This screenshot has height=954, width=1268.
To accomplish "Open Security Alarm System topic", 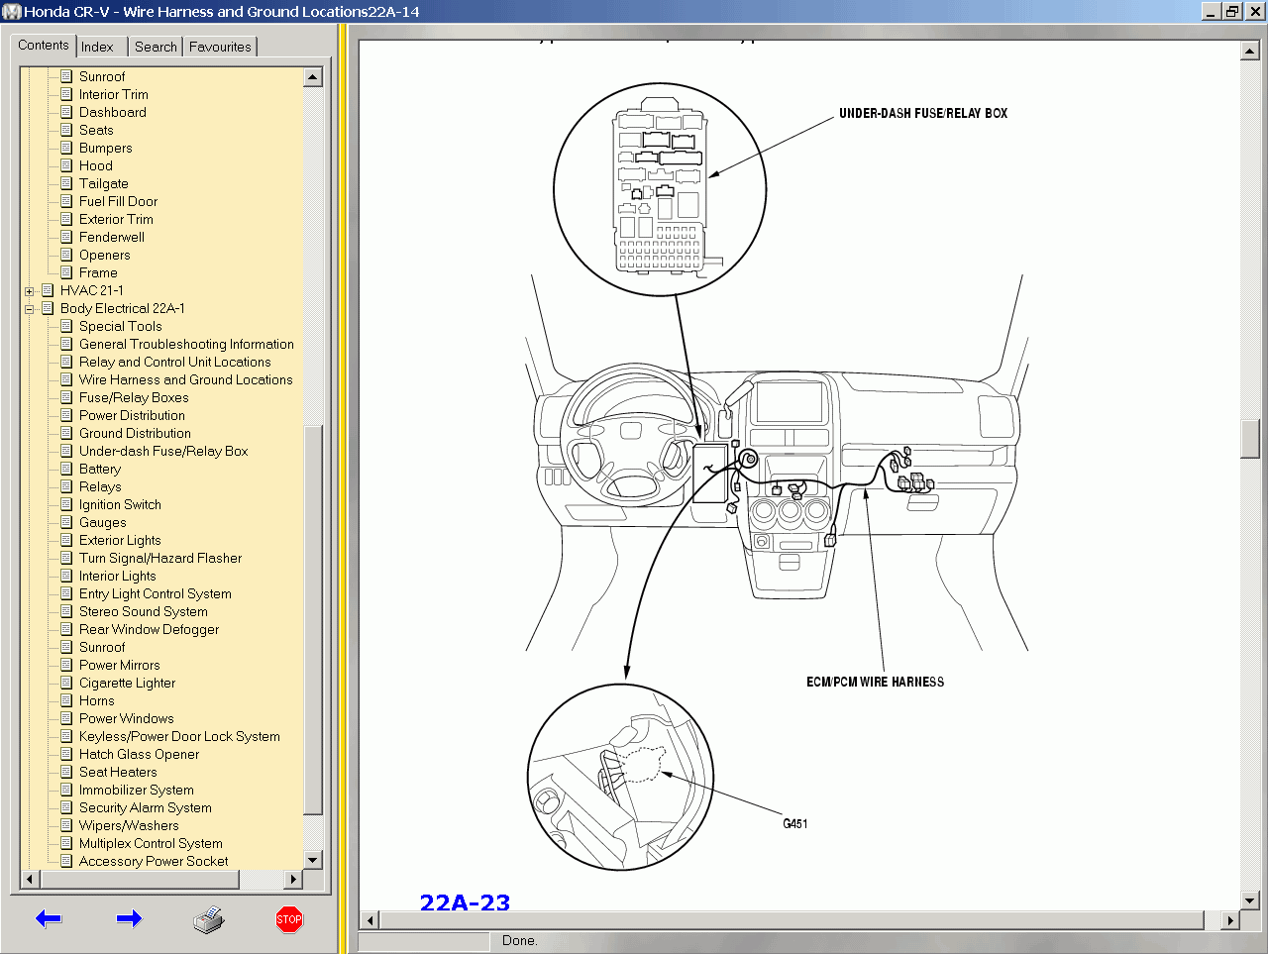I will (146, 807).
